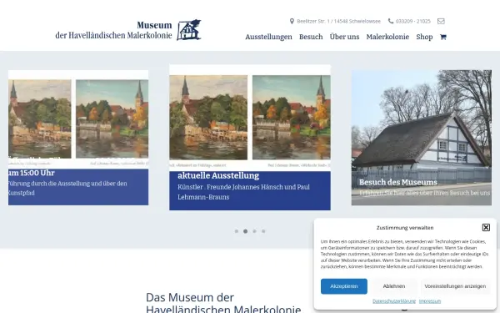Click the location pin icon
Screen dimensions: 500x313
point(292,21)
